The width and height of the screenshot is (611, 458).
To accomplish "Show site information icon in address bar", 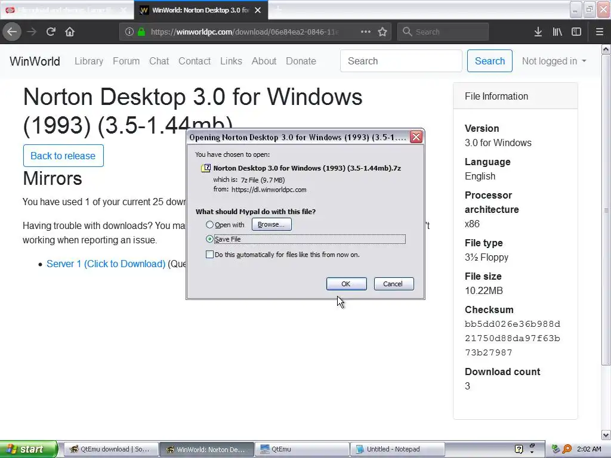I will [x=129, y=32].
